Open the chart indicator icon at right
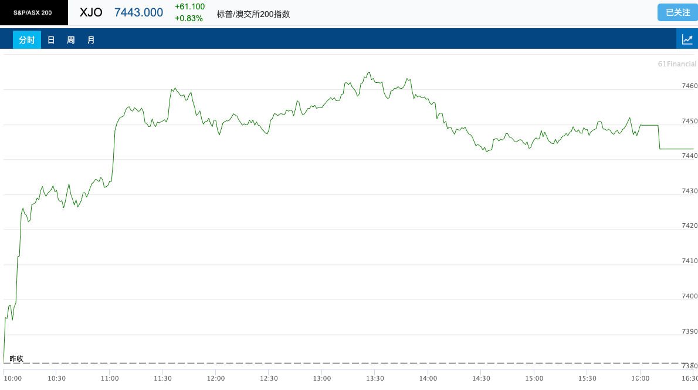698x390 pixels. coord(687,39)
